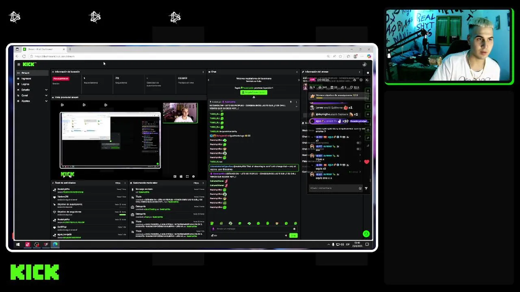Unpin the pinned chat message
This screenshot has width=520, height=292.
pyautogui.click(x=290, y=102)
